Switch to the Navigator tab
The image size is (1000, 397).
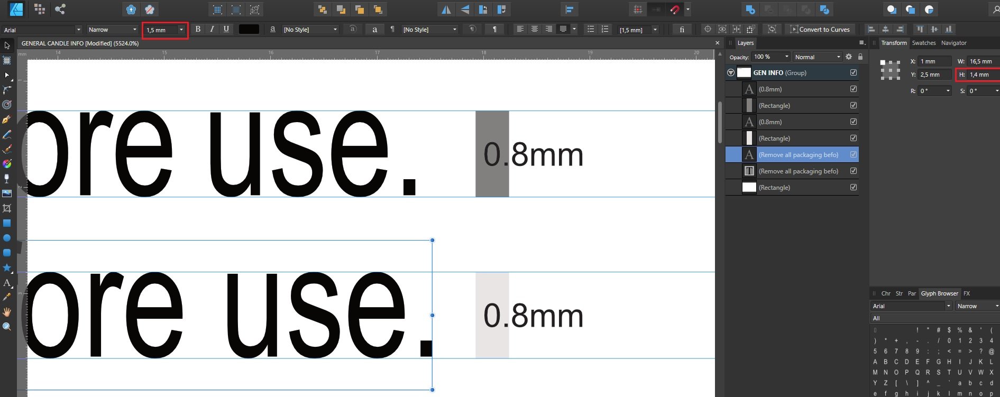click(x=953, y=43)
